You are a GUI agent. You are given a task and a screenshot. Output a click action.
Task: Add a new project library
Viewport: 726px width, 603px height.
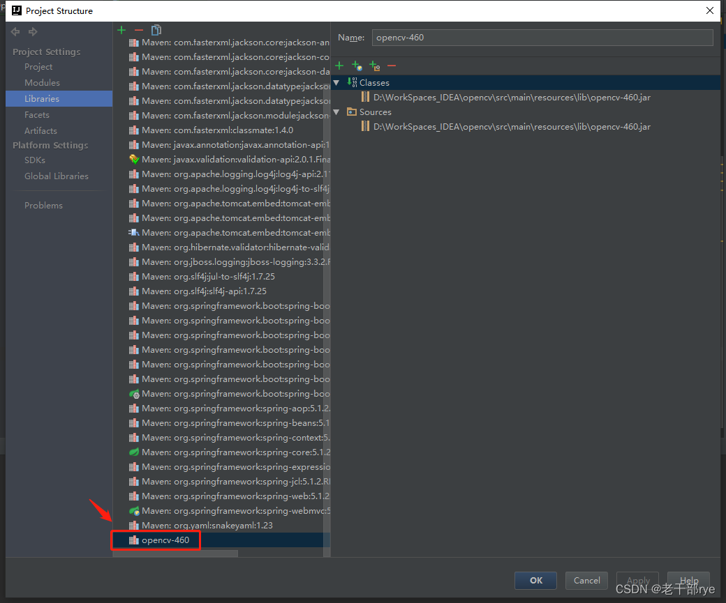coord(121,30)
